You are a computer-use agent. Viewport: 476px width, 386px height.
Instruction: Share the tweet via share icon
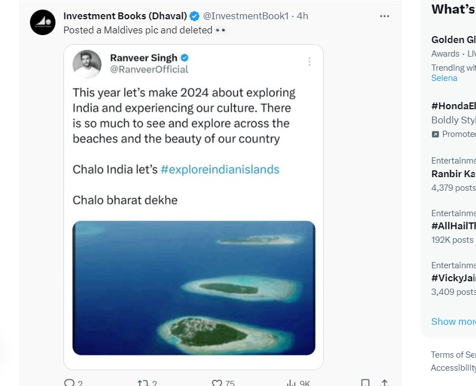coord(385,383)
